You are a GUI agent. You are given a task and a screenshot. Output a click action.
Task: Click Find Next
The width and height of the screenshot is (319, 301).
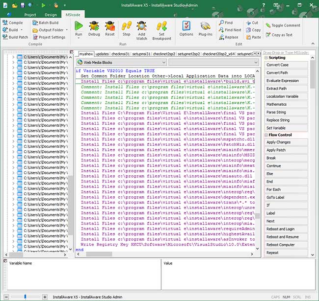pyautogui.click(x=230, y=30)
